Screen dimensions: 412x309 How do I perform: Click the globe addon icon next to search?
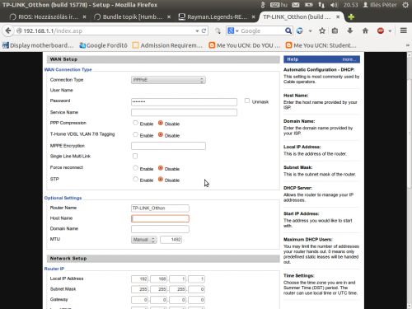[x=300, y=30]
